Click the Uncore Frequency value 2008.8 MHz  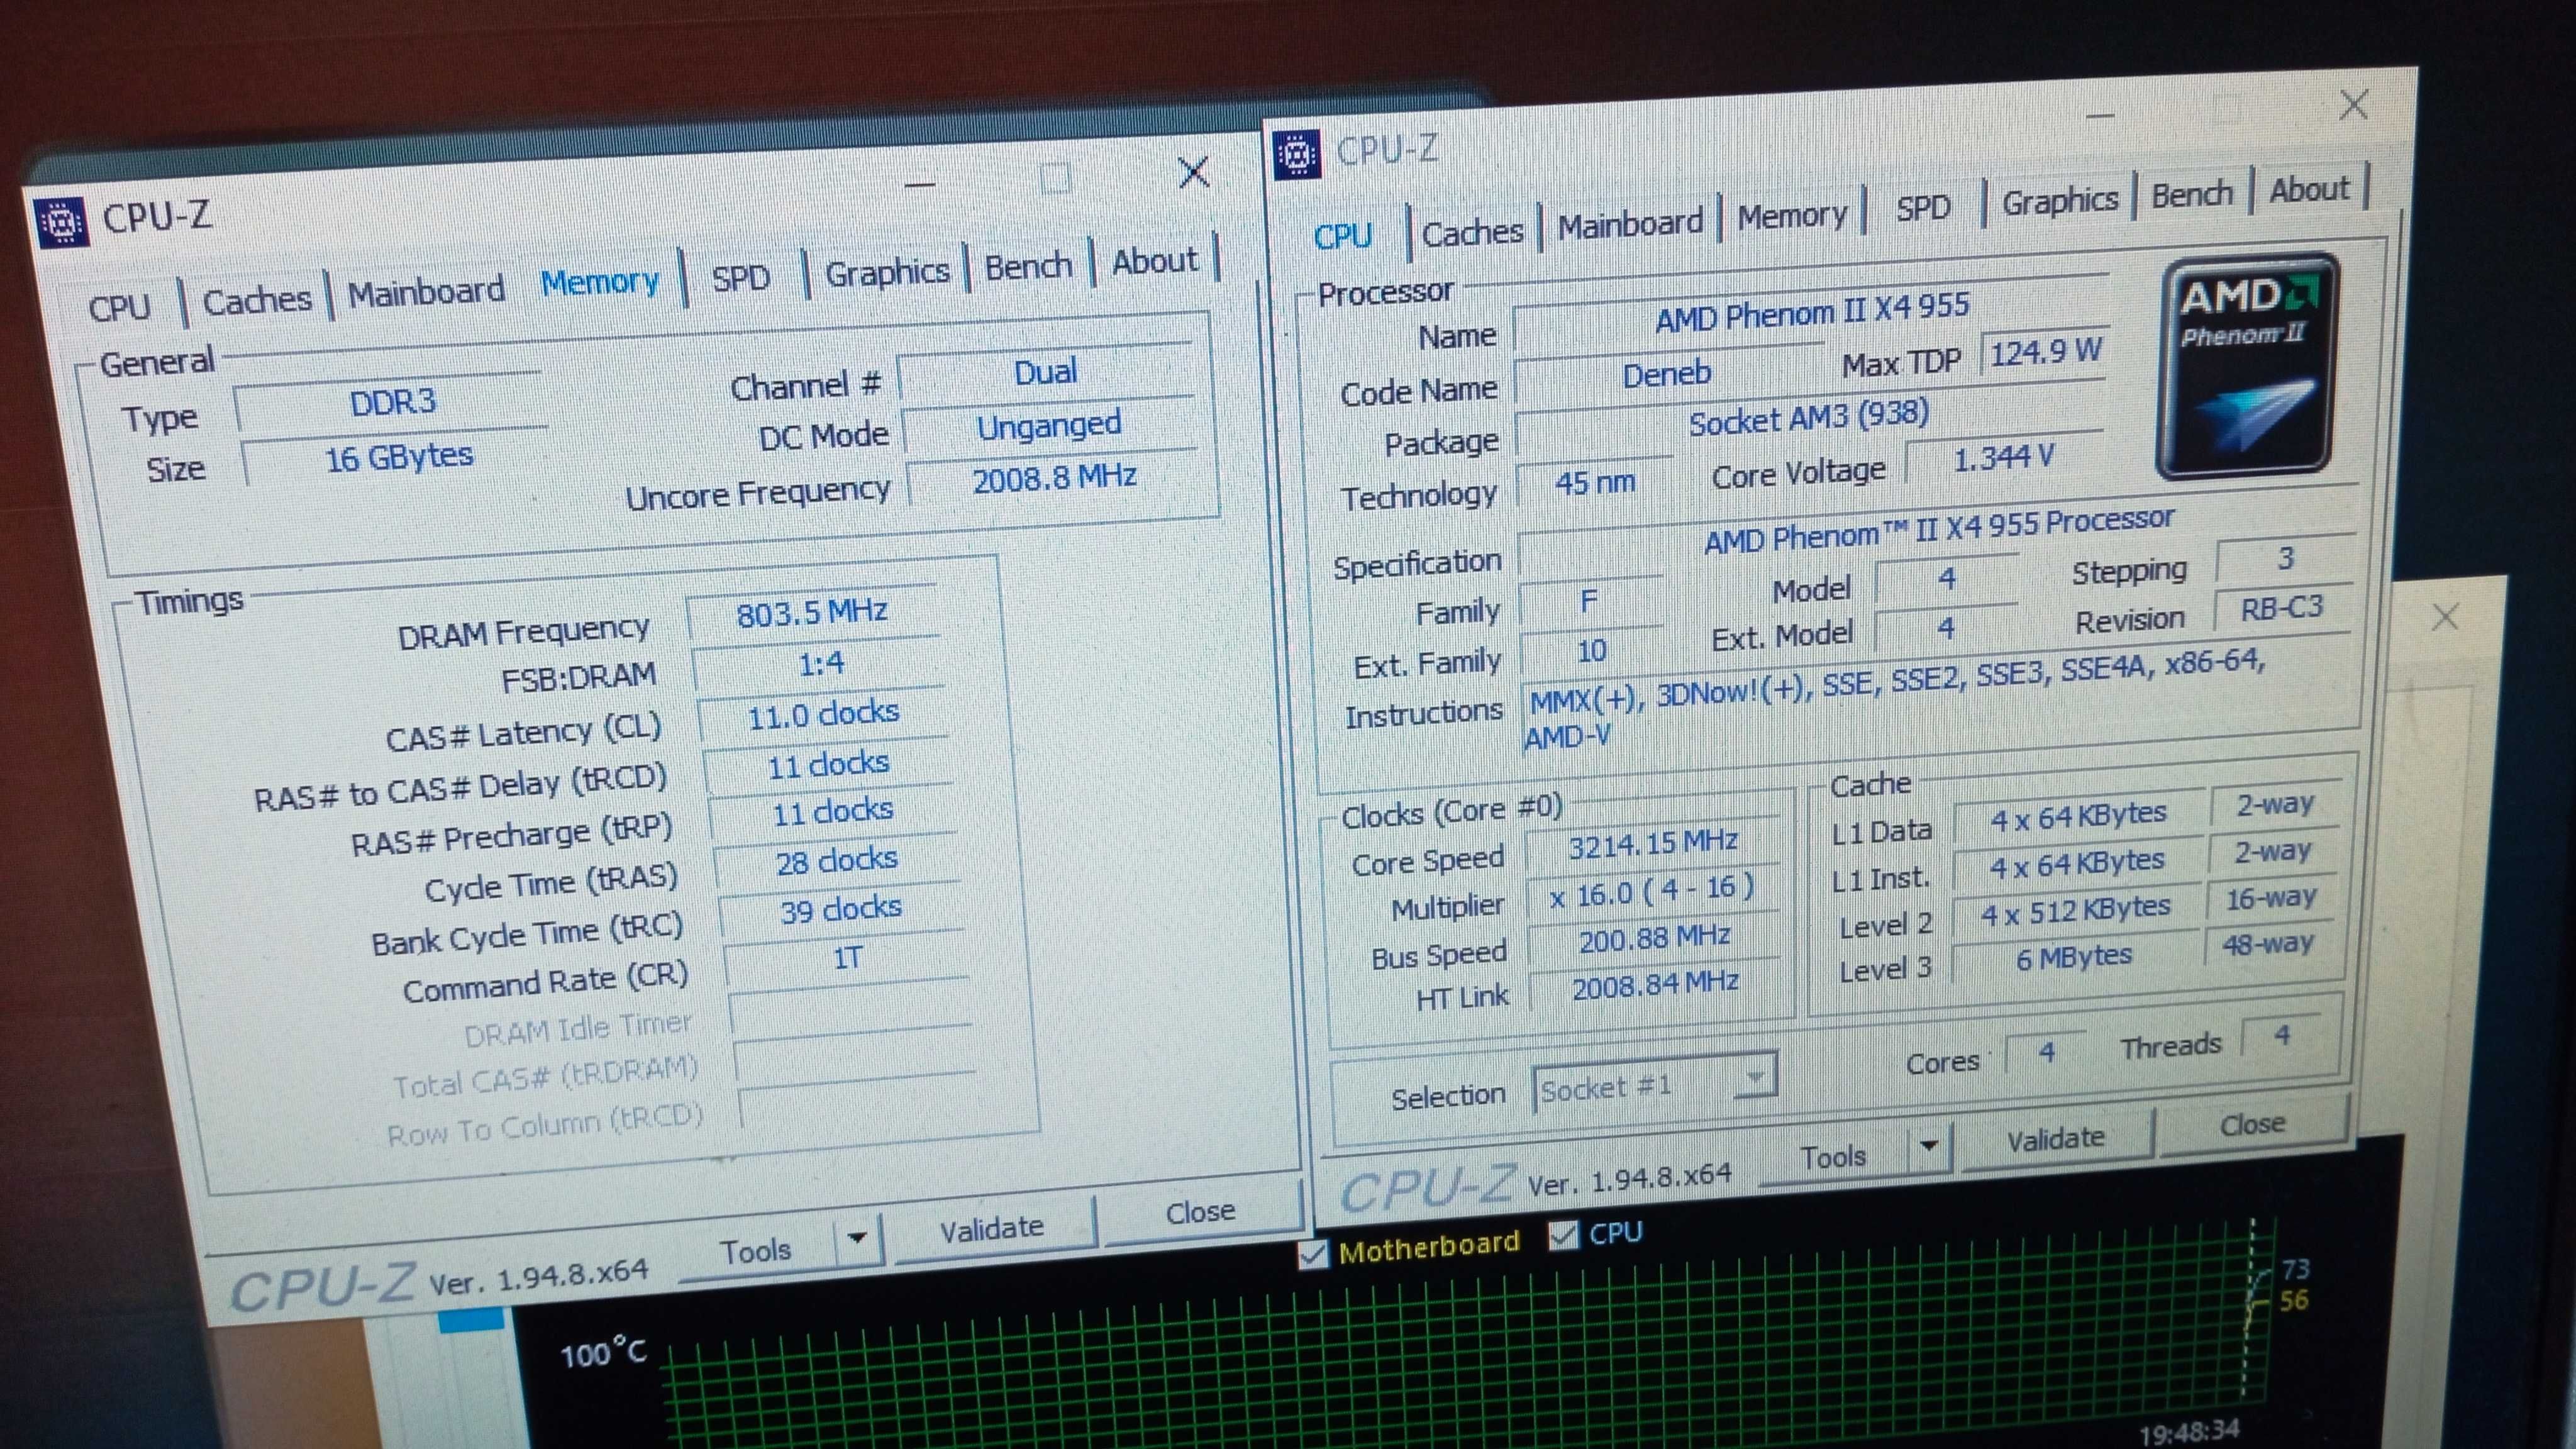1055,478
